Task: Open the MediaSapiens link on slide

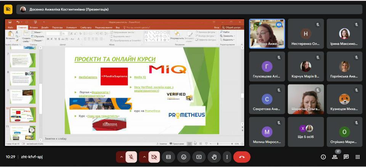Action: click(88, 77)
